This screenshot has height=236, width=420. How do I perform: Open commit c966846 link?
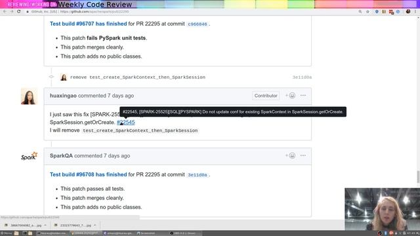coord(198,24)
